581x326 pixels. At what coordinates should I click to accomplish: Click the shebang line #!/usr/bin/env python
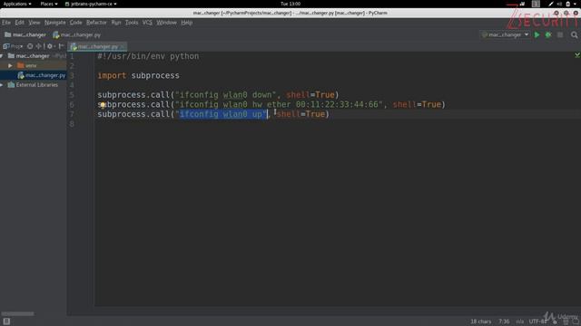(x=148, y=56)
